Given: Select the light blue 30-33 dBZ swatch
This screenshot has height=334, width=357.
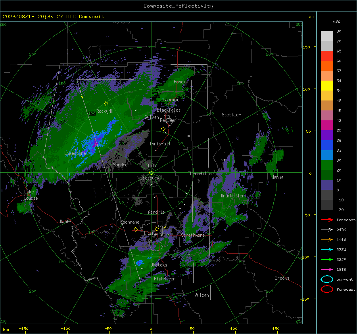Looking at the screenshot, I should click(327, 155).
